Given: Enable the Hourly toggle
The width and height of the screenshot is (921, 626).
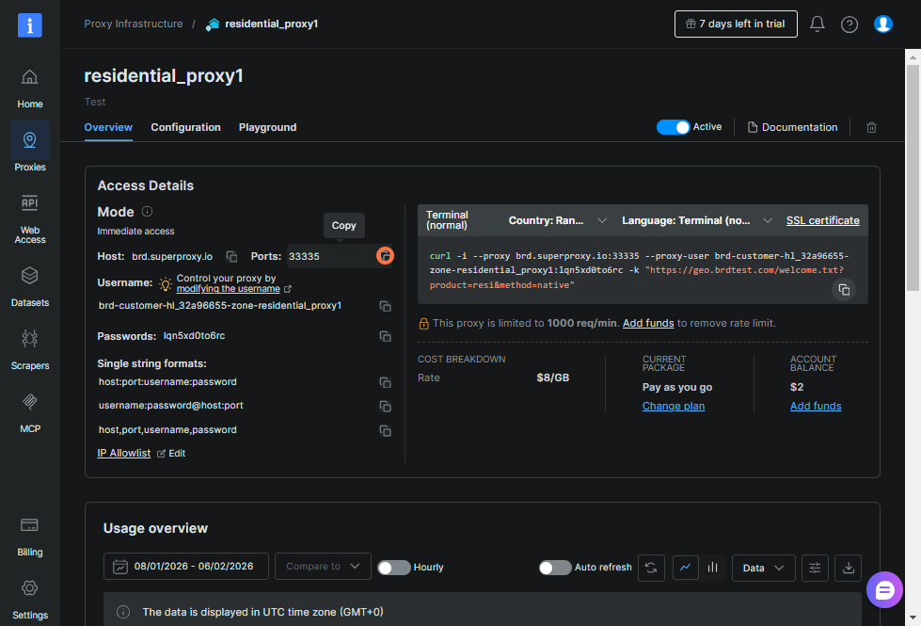Looking at the screenshot, I should 393,568.
